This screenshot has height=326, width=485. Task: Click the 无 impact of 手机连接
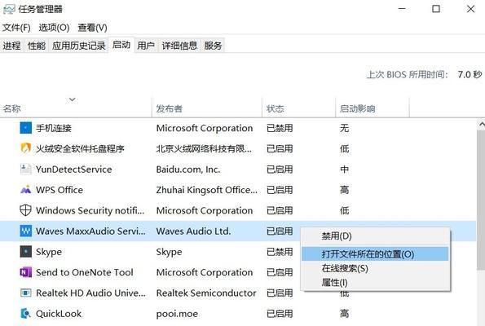click(x=344, y=128)
